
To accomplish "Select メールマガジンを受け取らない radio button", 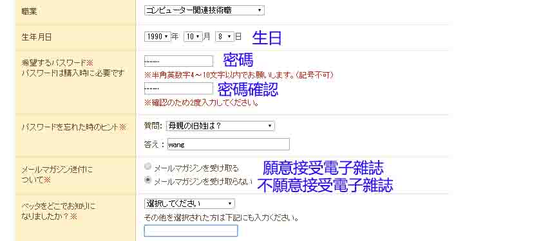I will (x=148, y=180).
